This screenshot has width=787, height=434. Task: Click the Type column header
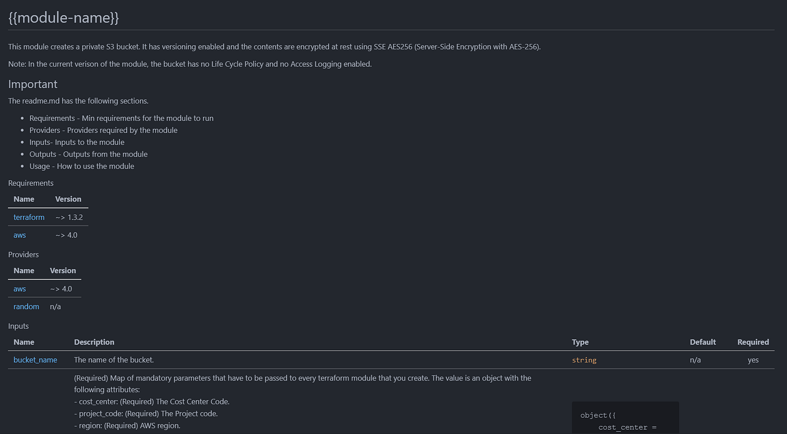(580, 342)
